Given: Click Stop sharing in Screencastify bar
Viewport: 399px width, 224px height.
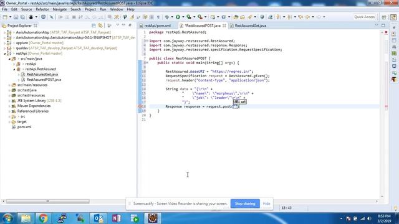Looking at the screenshot, I should point(245,203).
